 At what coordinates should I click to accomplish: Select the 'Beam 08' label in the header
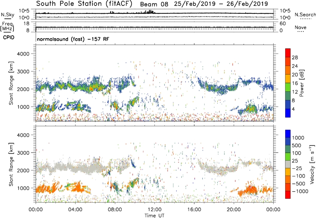(x=154, y=4)
